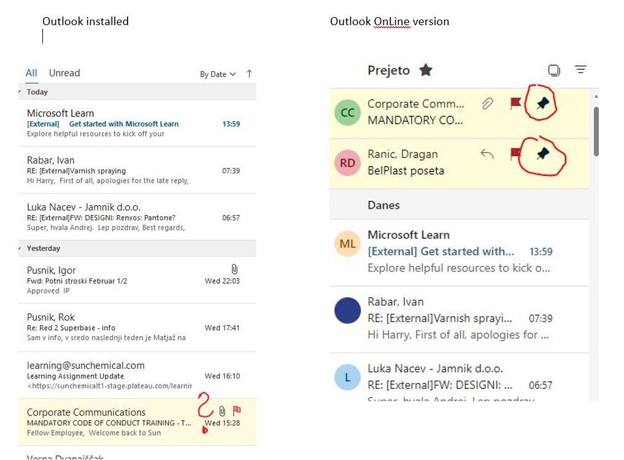Click the Wed 17:41 timestamp

pos(222,328)
